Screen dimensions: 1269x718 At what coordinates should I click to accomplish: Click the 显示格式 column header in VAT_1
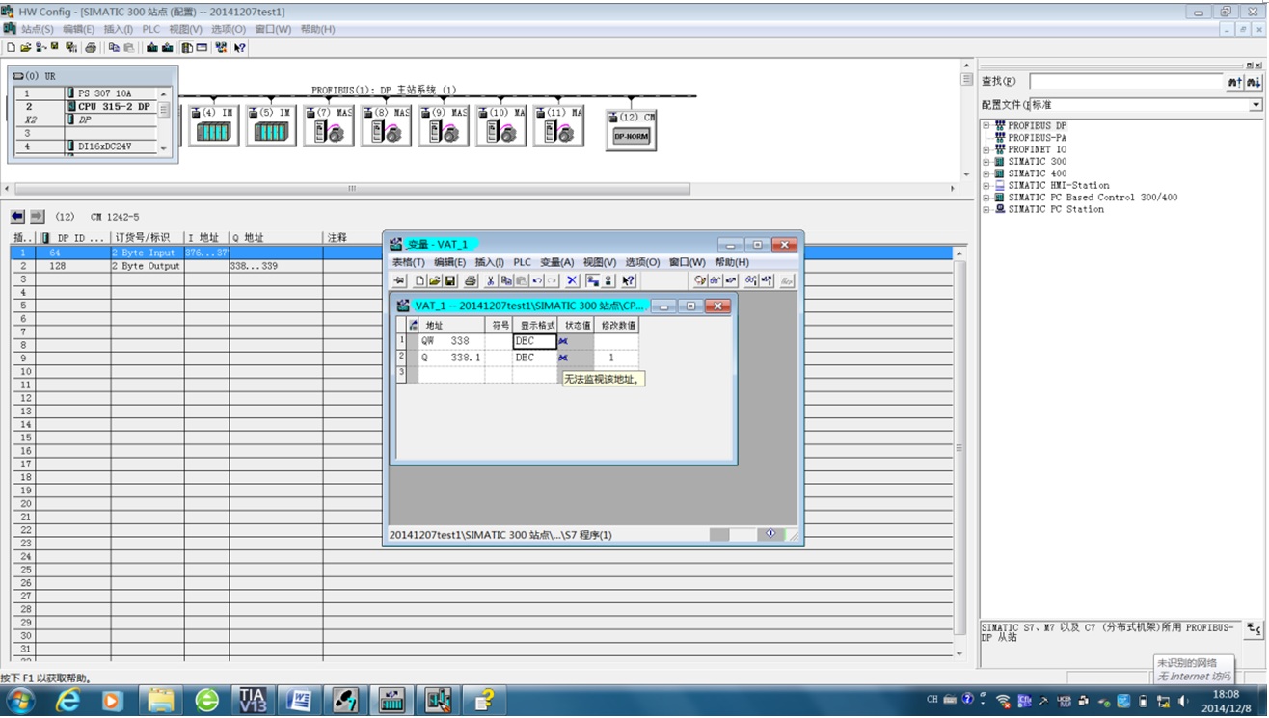point(535,326)
